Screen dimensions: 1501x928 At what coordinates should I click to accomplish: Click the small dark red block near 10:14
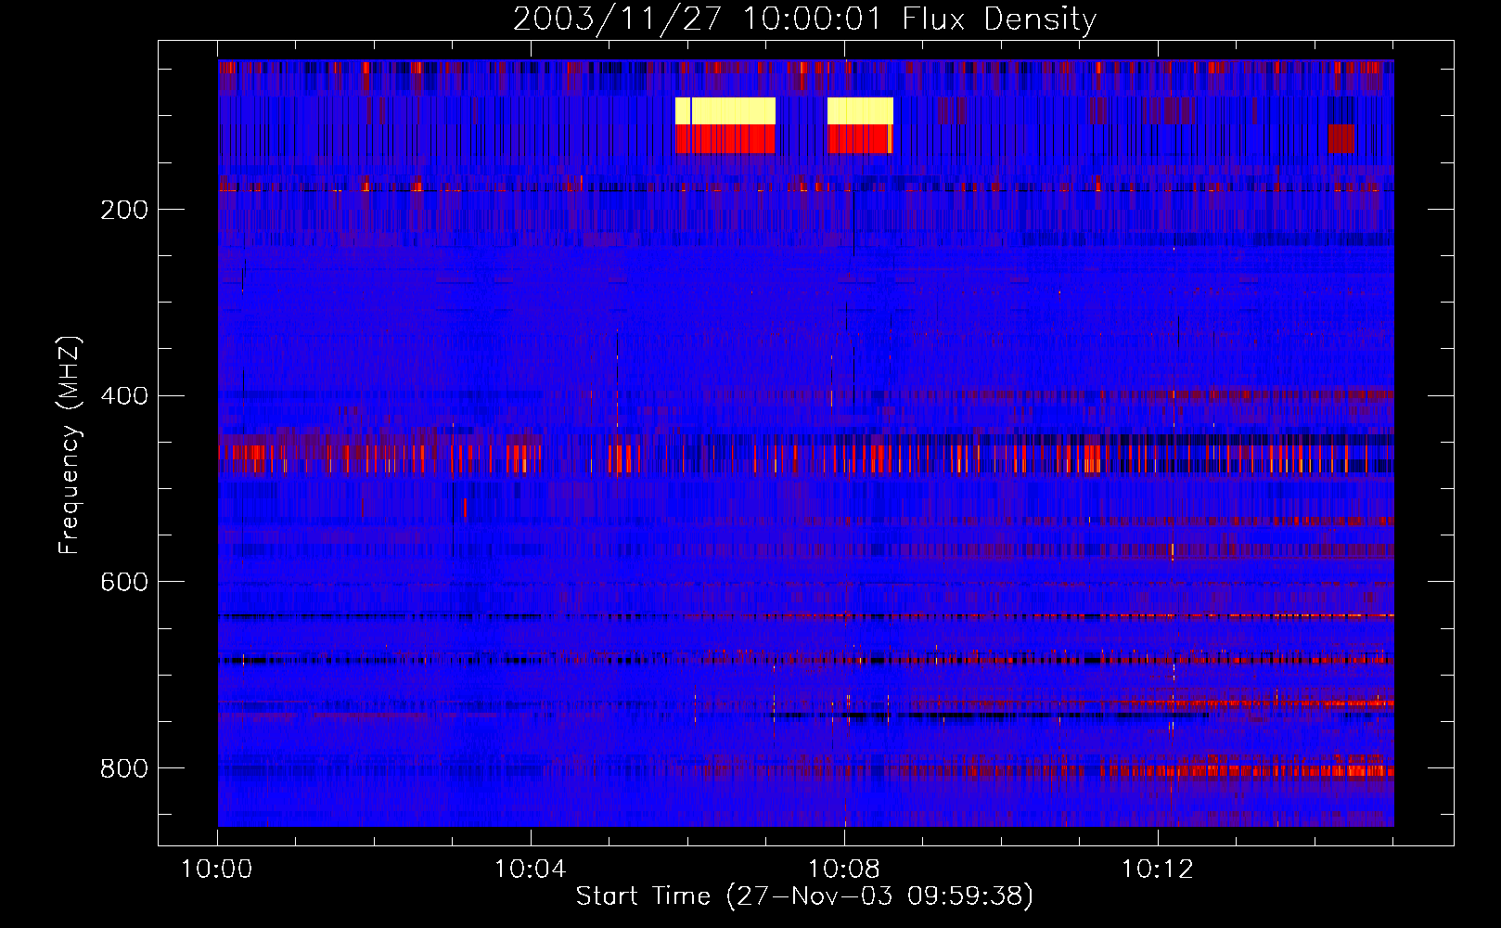click(x=1341, y=139)
